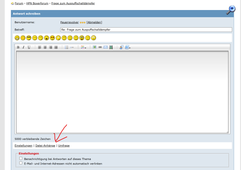Click the forum home icon in breadcrumb
Screen dimensions: 241x170
12,4
